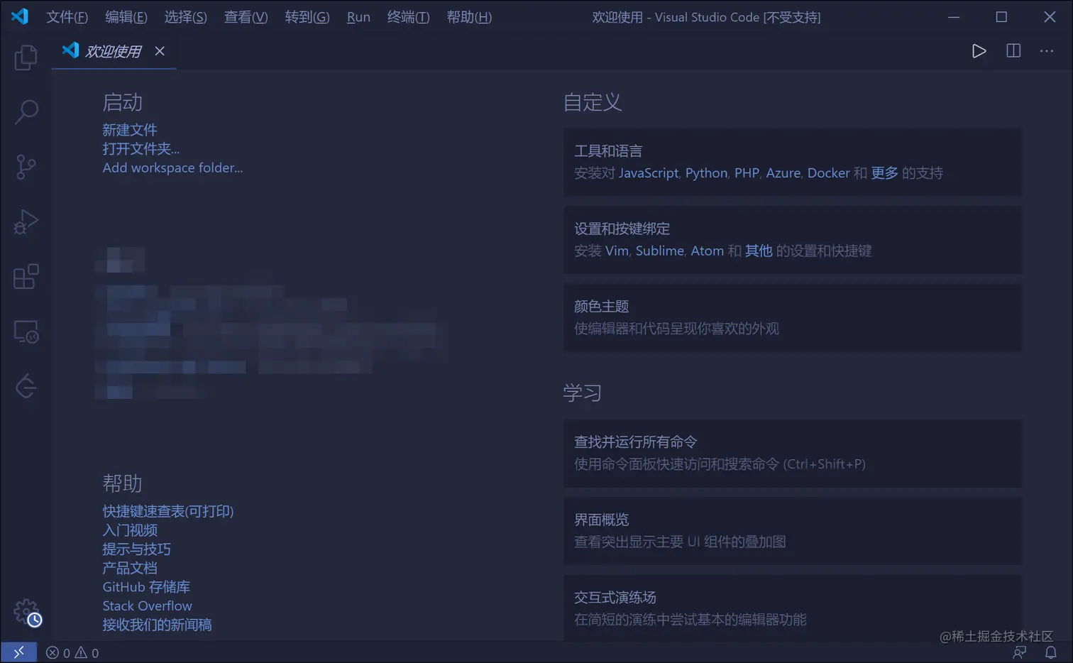
Task: Click the Vim keybinding link
Action: (617, 251)
